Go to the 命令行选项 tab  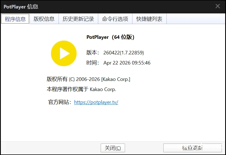coord(115,19)
